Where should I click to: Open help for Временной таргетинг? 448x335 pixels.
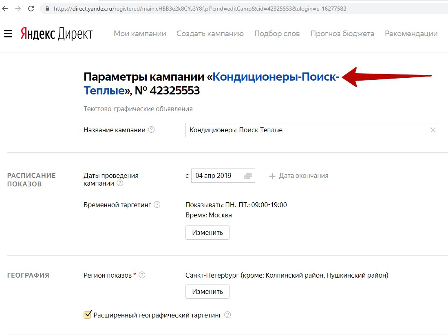point(157,204)
